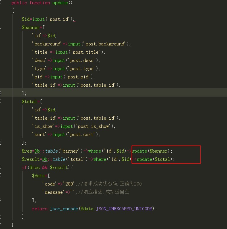The width and height of the screenshot is (227, 229).
Task: Click input('post.sort') call
Action: 75,134
